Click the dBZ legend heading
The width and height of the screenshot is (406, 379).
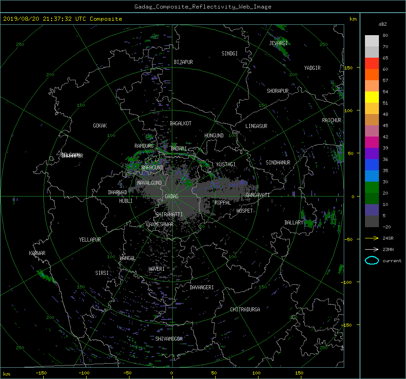383,24
